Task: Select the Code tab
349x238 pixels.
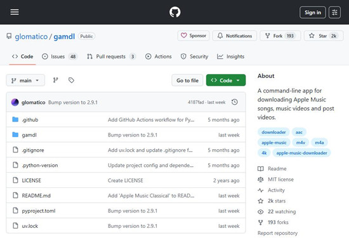Action: point(22,56)
